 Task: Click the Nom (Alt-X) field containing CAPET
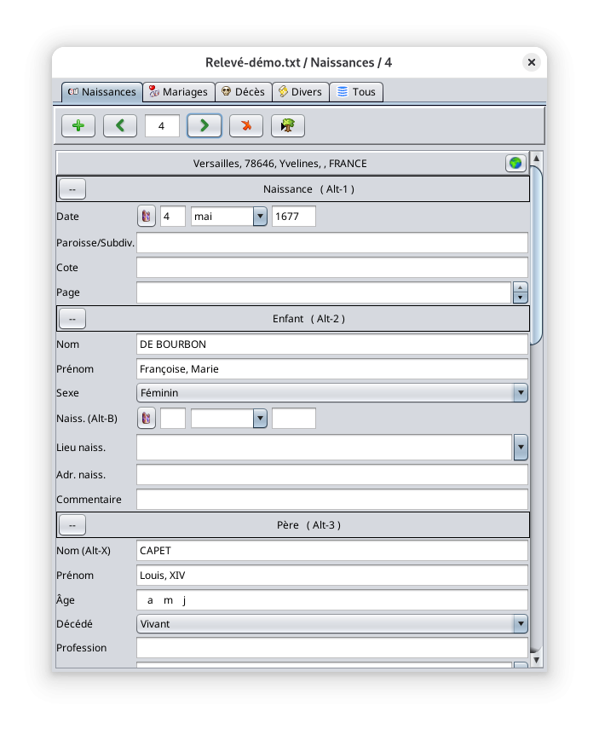[332, 551]
